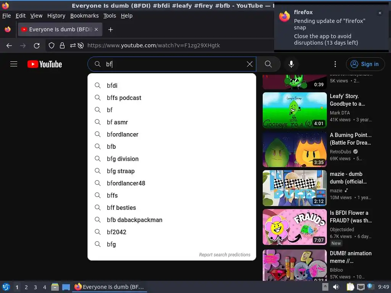Open the 0:39 green character video thumbnail

tap(294, 82)
